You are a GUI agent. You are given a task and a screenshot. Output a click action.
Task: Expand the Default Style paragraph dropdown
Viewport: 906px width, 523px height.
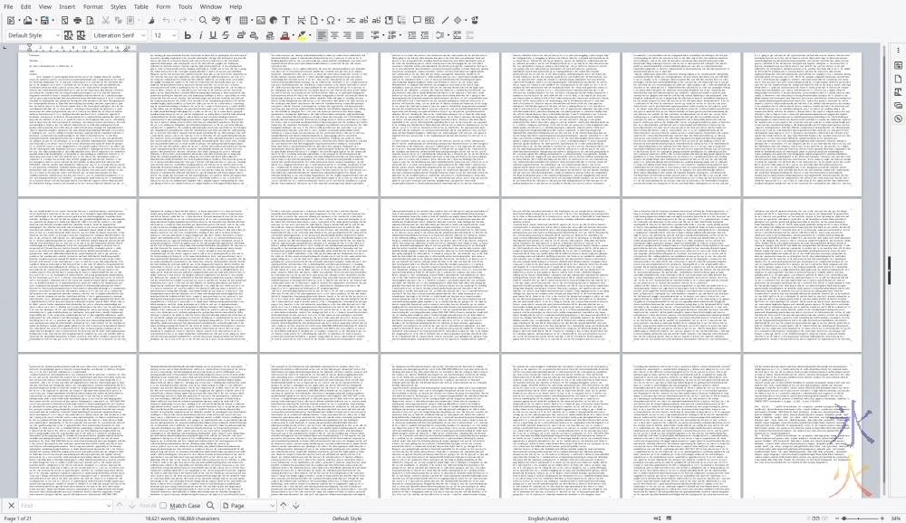(58, 35)
